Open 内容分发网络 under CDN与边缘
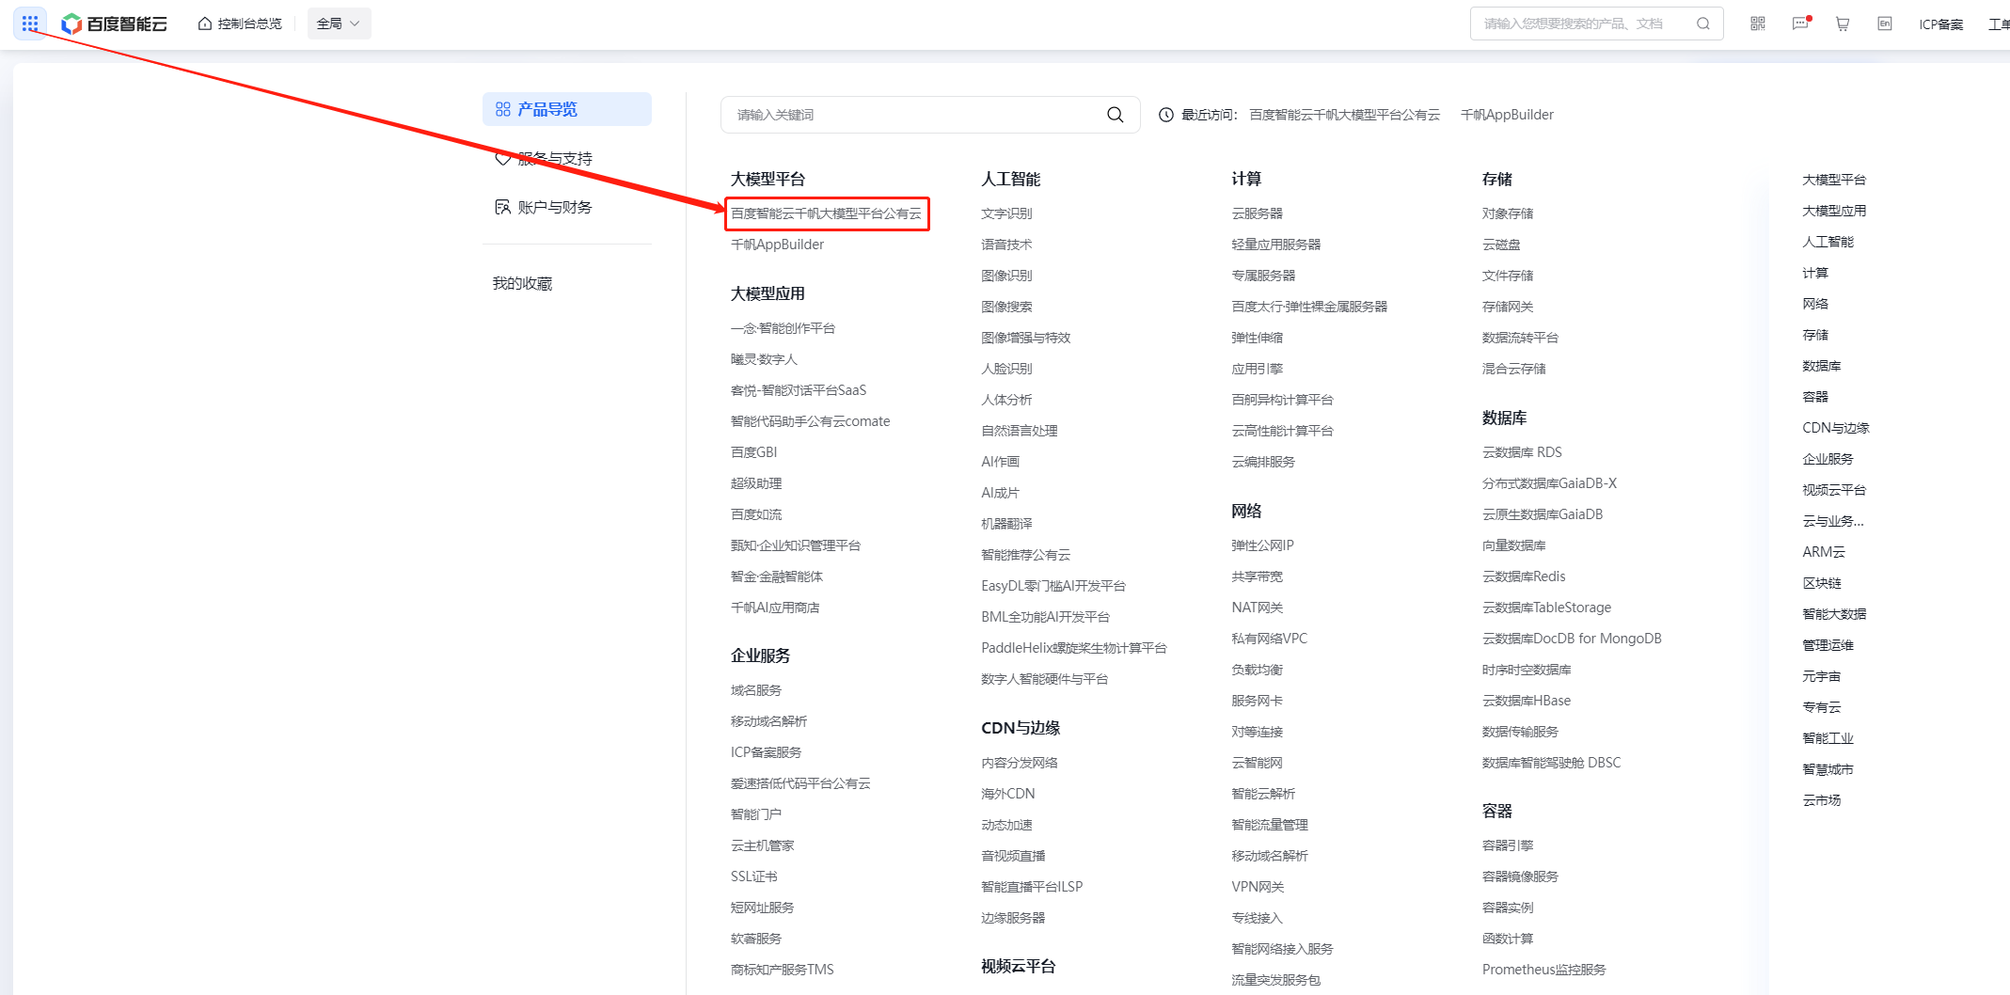The image size is (2010, 995). 1020,763
